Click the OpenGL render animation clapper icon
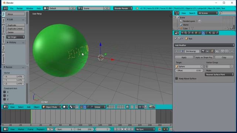Viewport: 237px width, 133px height. click(x=154, y=107)
